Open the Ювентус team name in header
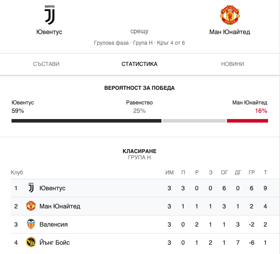 click(x=49, y=32)
